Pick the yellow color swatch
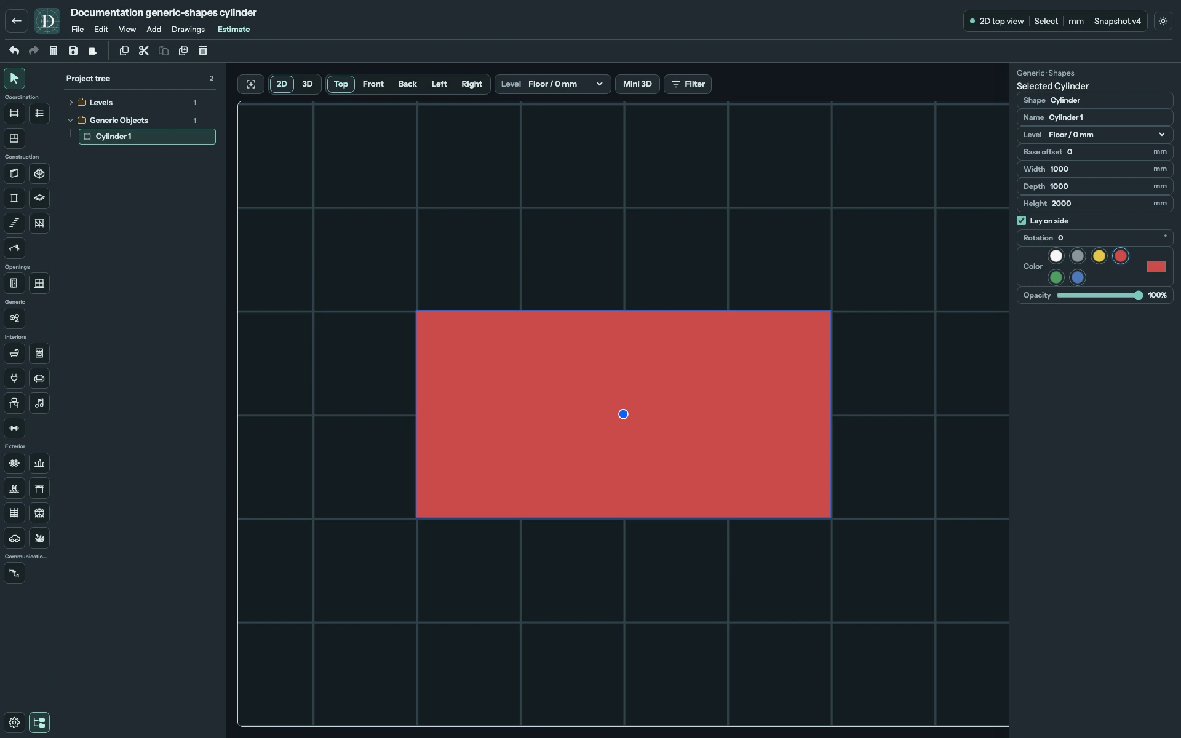This screenshot has width=1181, height=738. [x=1099, y=256]
